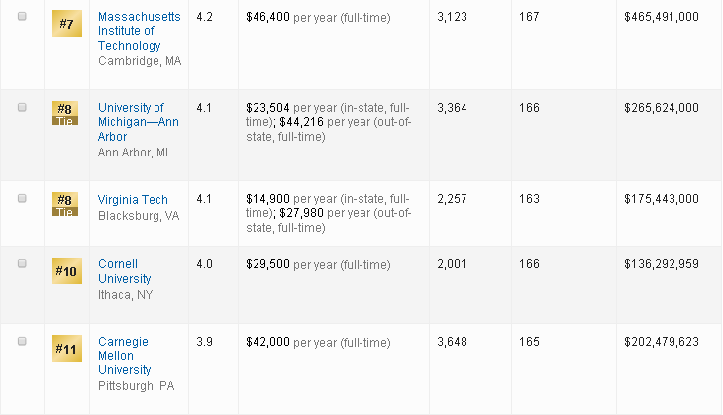Viewport: 723px width, 415px height.
Task: Click Carnegie Mellon's $202,479,623 amount
Action: (662, 342)
